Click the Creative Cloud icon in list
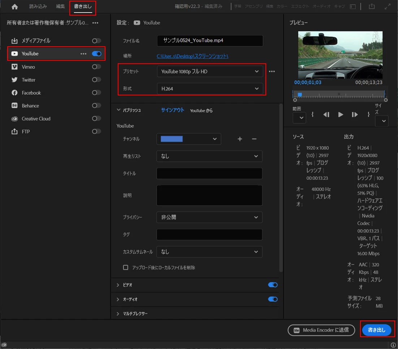398x349 pixels. [x=14, y=119]
